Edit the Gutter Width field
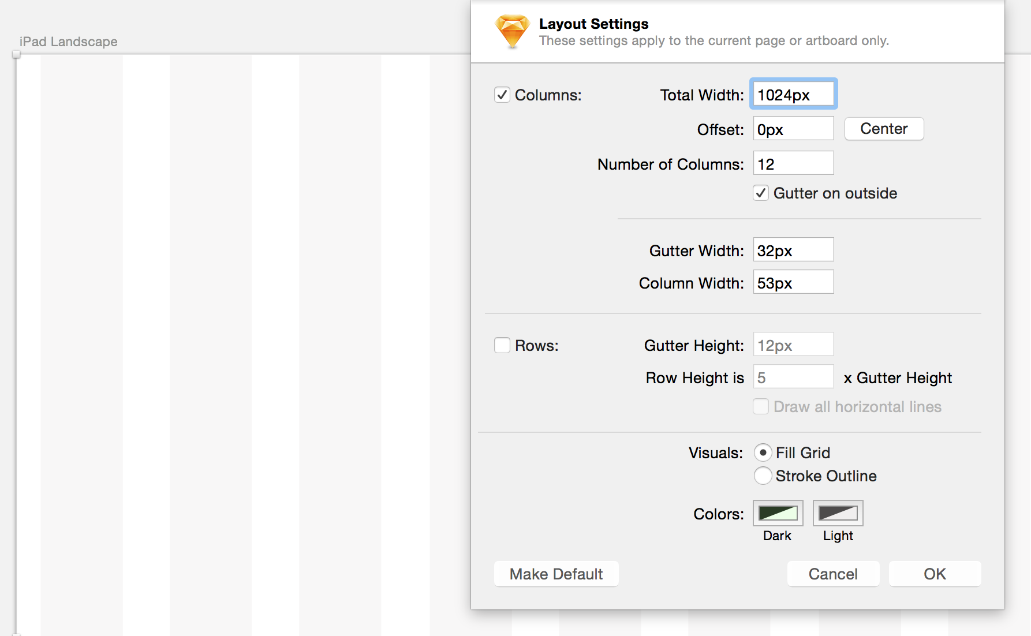 pyautogui.click(x=793, y=249)
